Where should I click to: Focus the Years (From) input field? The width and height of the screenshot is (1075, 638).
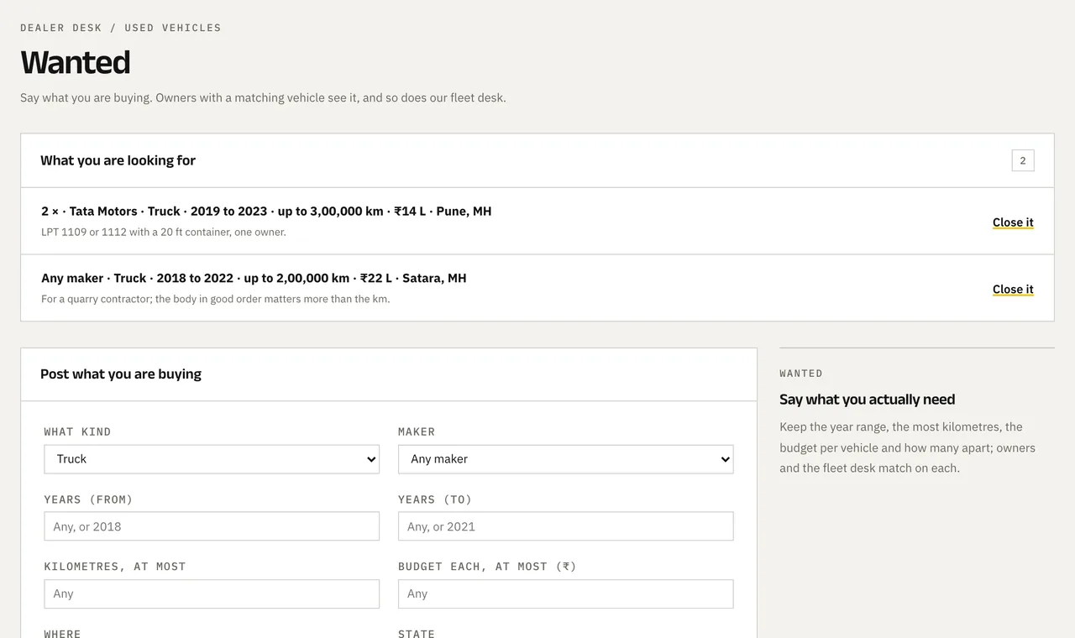tap(212, 526)
